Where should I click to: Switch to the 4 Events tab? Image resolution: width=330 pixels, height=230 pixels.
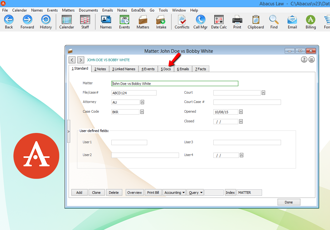[148, 69]
